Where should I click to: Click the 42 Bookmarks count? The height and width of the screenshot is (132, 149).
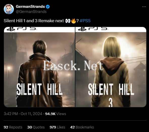coord(82,127)
